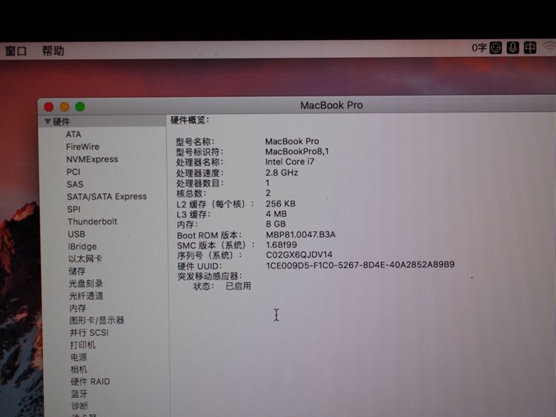Image resolution: width=556 pixels, height=417 pixels.
Task: Minimize the window using the yellow button
Action: pos(64,107)
